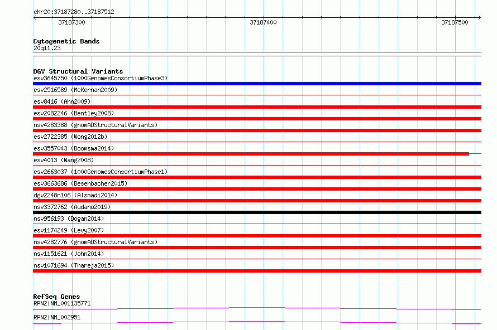This screenshot has width=497, height=330.
Task: Click nsv4282776 (gnomADStructuralVariants) label
Action: (x=95, y=242)
